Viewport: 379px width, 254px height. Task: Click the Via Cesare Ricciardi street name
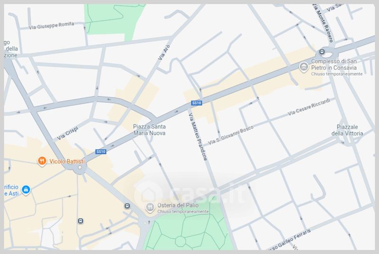pos(312,108)
